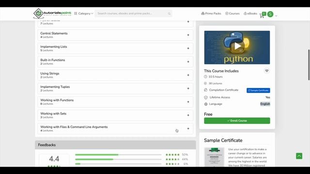This screenshot has width=310, height=174.
Task: Open Prime Packs menu item
Action: (211, 14)
